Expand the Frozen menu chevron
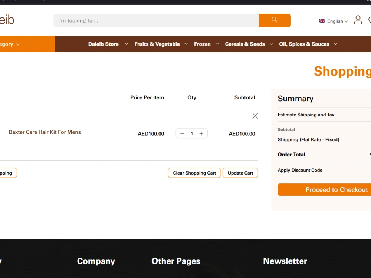 (x=217, y=44)
